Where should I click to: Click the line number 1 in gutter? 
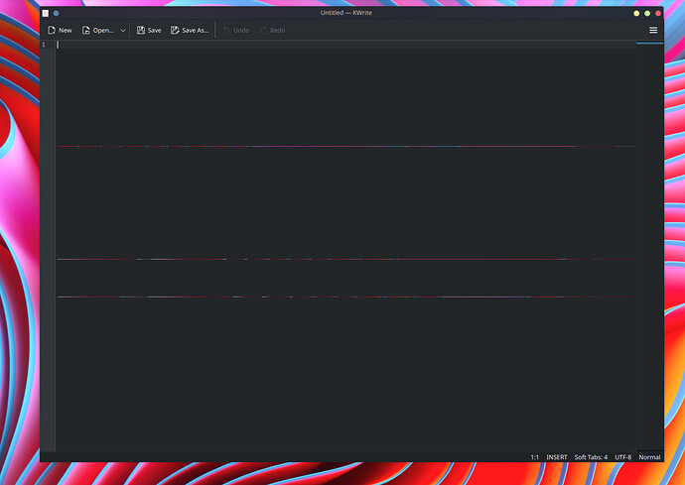pos(43,45)
